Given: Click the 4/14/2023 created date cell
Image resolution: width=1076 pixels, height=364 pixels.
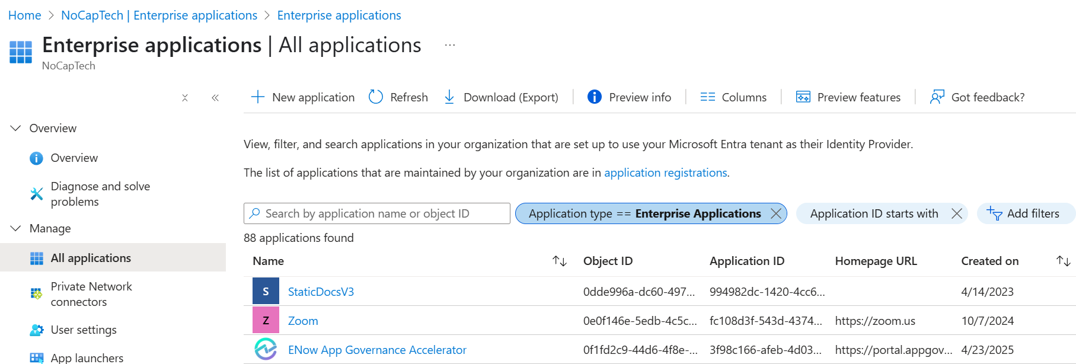Looking at the screenshot, I should (988, 292).
